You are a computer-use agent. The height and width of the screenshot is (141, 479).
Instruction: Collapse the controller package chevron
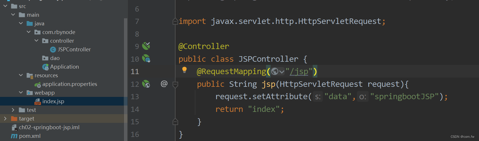pos(36,40)
